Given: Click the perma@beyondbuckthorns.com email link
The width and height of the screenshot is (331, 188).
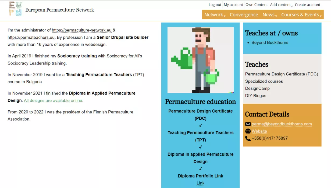Looking at the screenshot, I should coord(282,124).
